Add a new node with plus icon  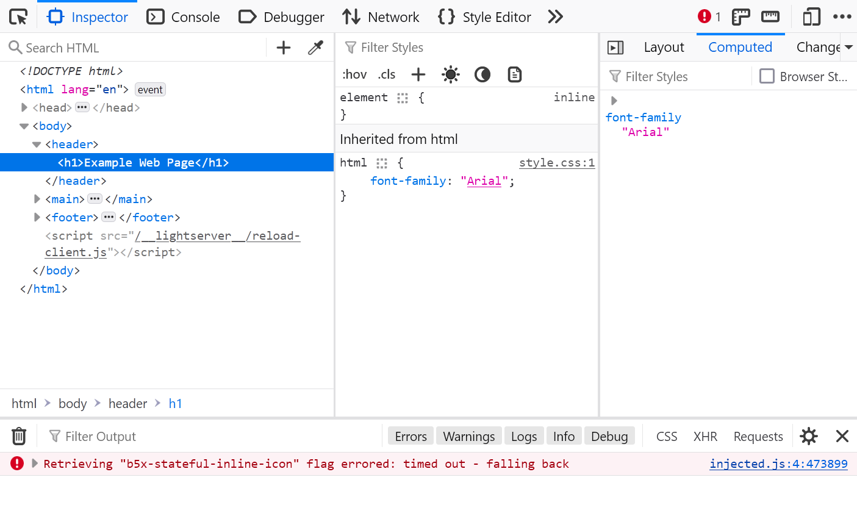284,48
